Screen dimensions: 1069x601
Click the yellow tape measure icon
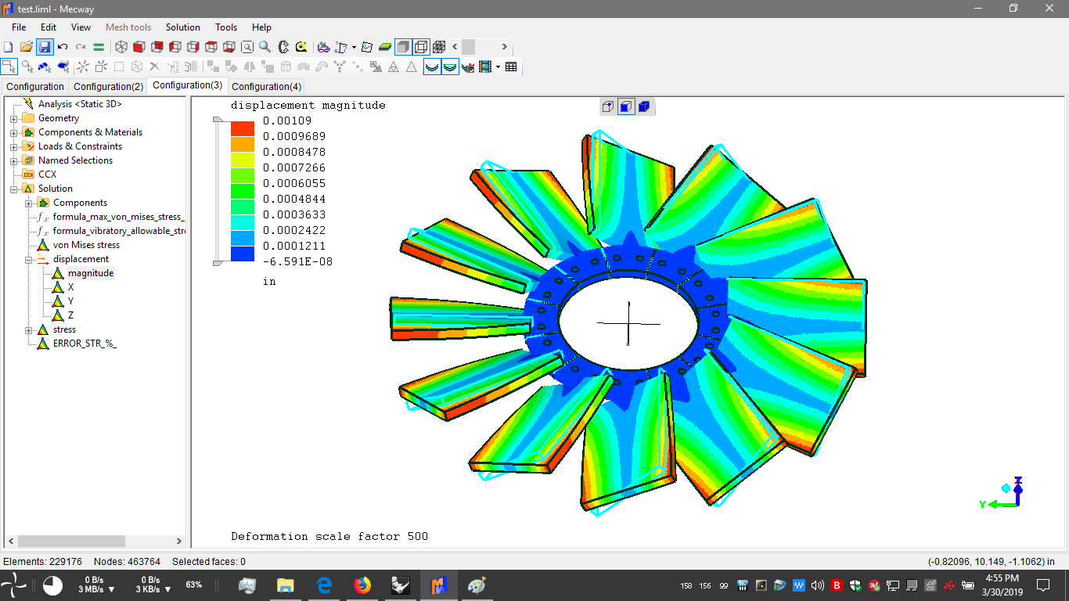click(x=301, y=47)
